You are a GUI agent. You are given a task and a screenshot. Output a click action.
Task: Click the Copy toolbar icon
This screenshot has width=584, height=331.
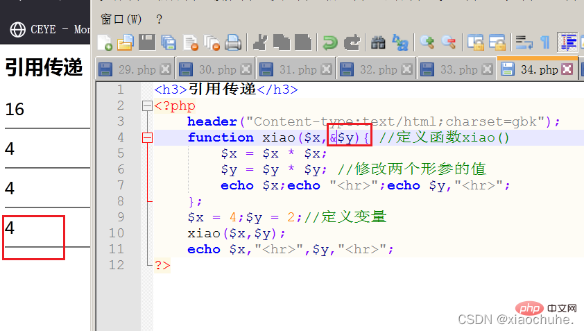point(282,42)
